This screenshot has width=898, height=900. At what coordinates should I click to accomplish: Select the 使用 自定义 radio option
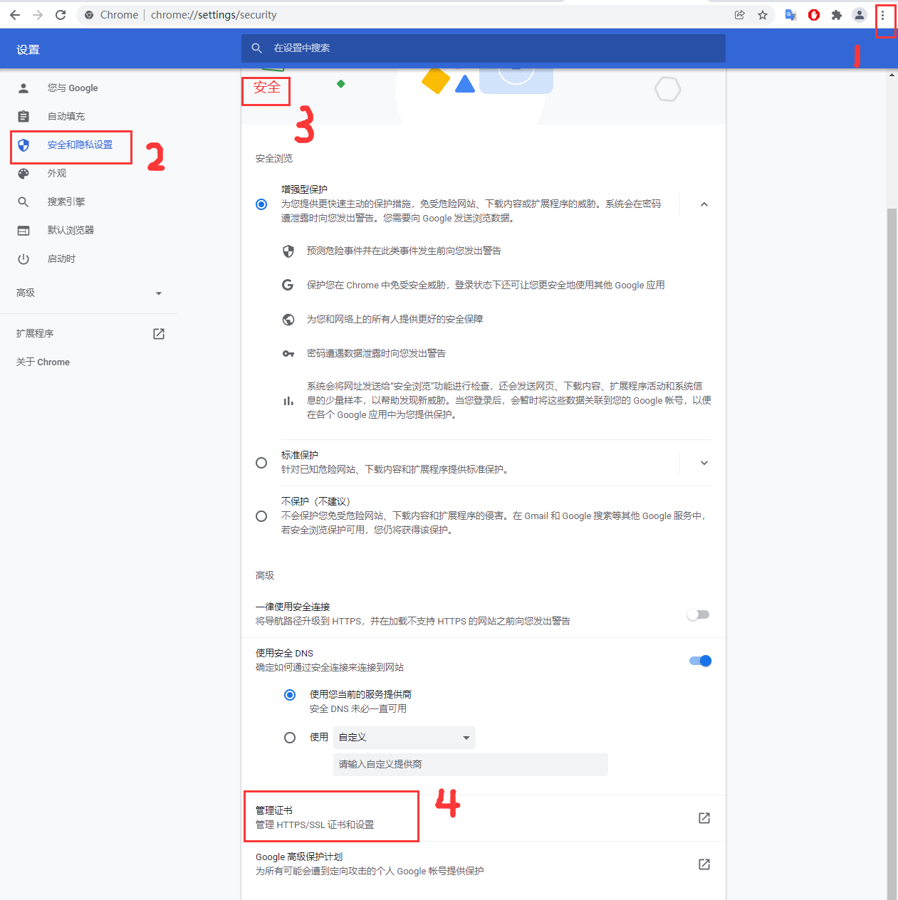point(290,738)
